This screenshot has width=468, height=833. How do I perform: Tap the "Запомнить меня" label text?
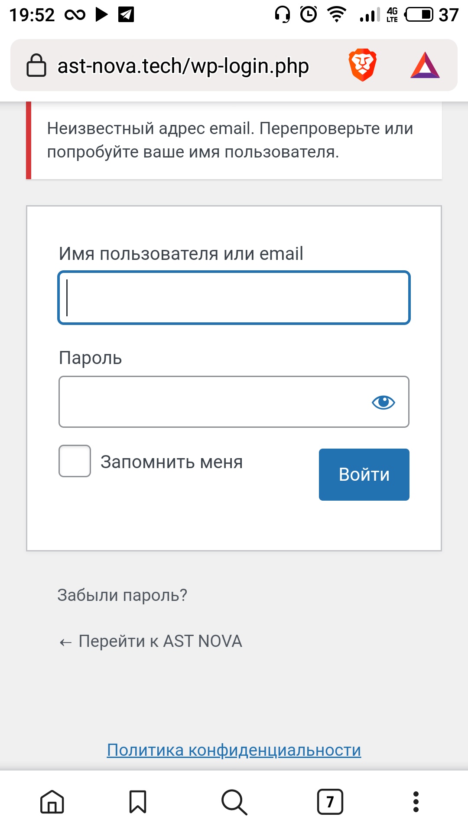pos(172,462)
